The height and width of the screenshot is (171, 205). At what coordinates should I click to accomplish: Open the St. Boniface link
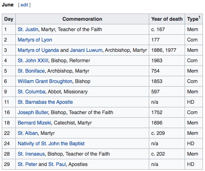31,71
